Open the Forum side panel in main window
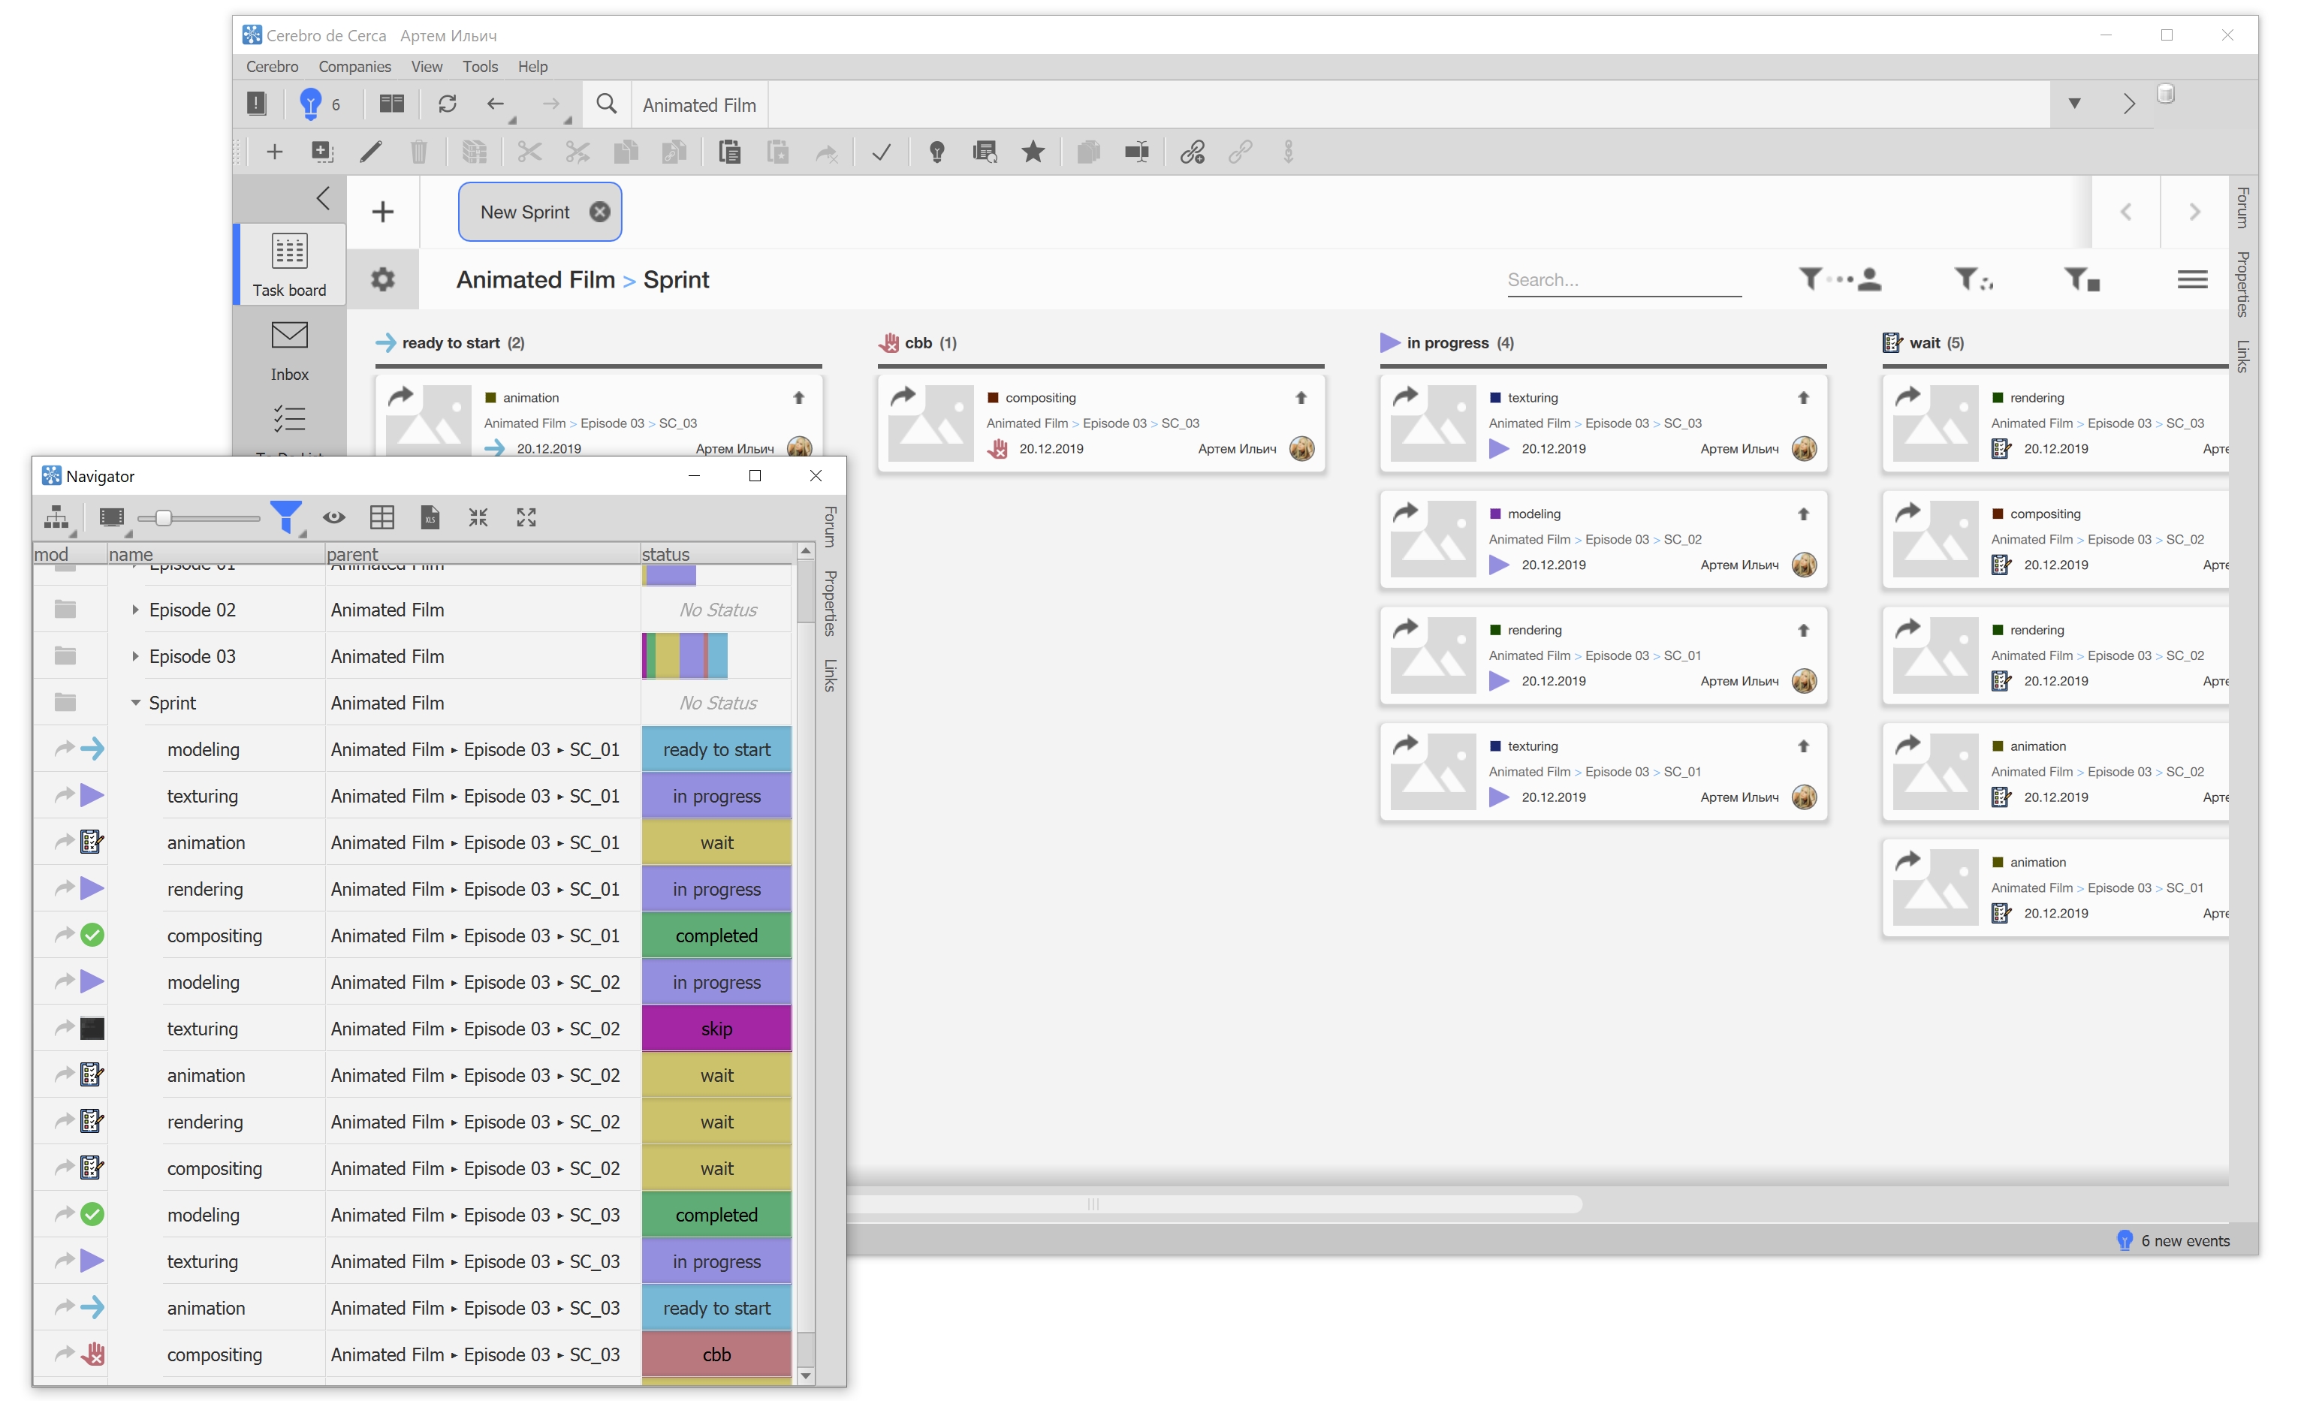 click(2243, 207)
